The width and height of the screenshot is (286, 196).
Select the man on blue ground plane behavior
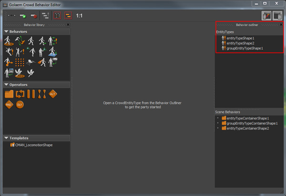pyautogui.click(x=53, y=52)
